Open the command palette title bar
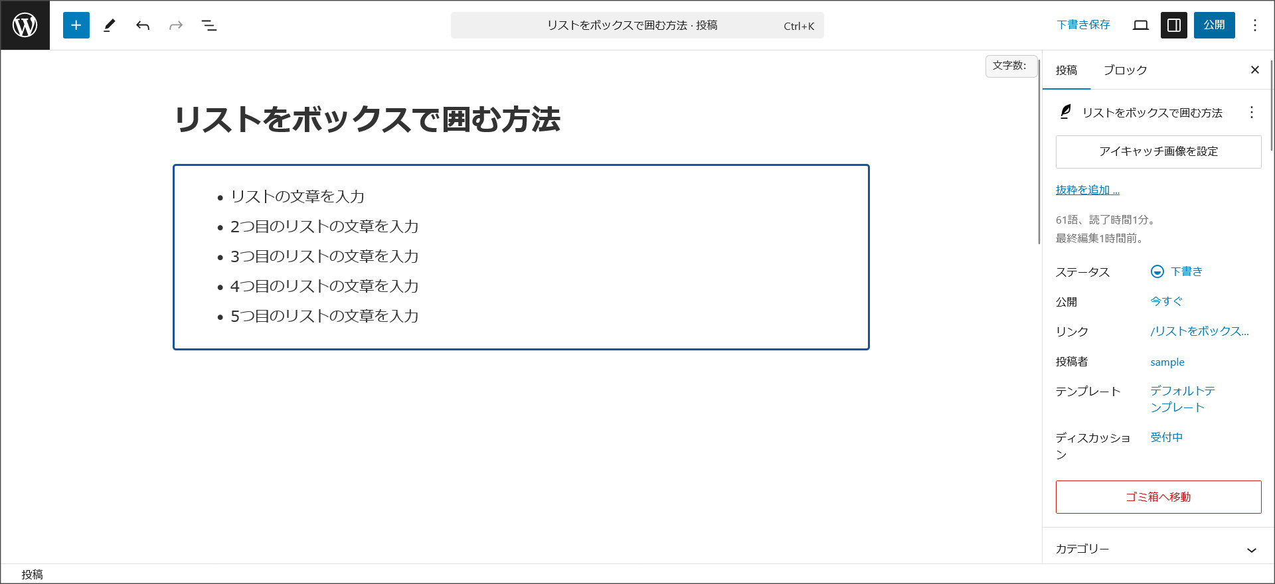1275x584 pixels. point(637,25)
